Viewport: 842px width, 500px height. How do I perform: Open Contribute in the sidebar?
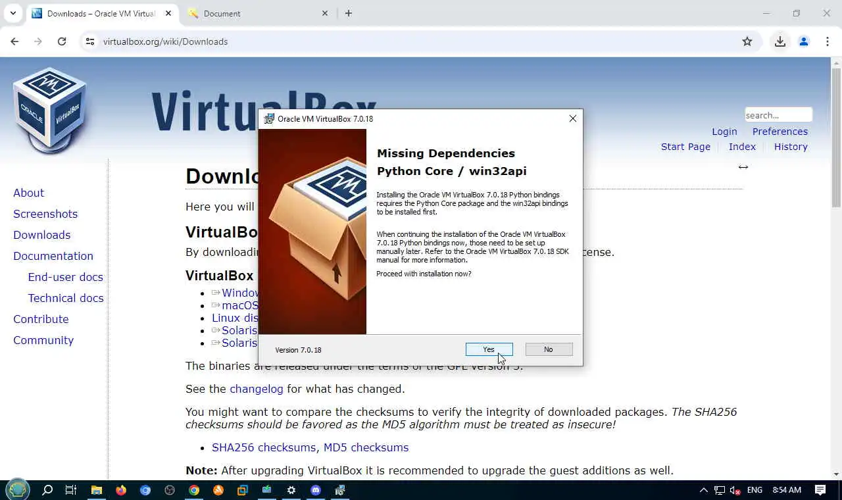[x=41, y=319]
